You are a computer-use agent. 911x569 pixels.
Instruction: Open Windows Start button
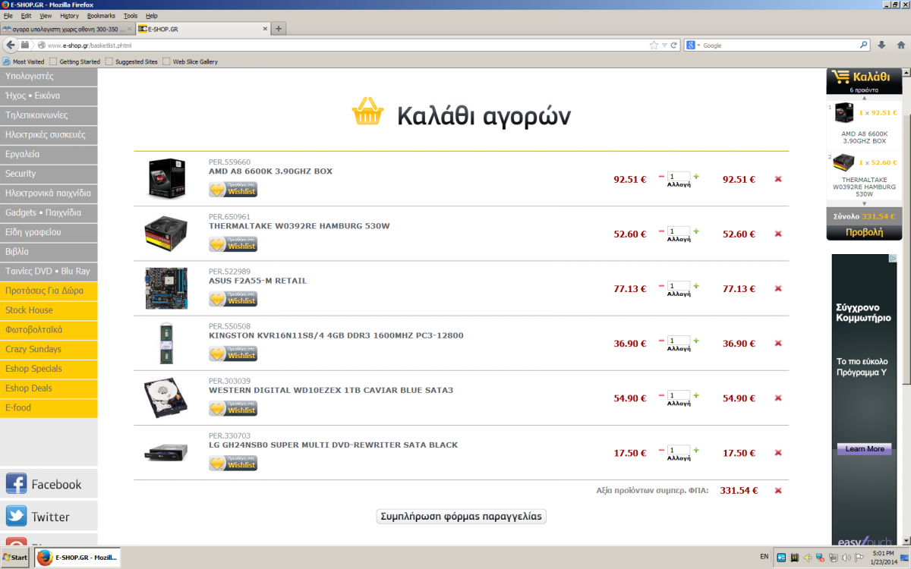[x=14, y=557]
